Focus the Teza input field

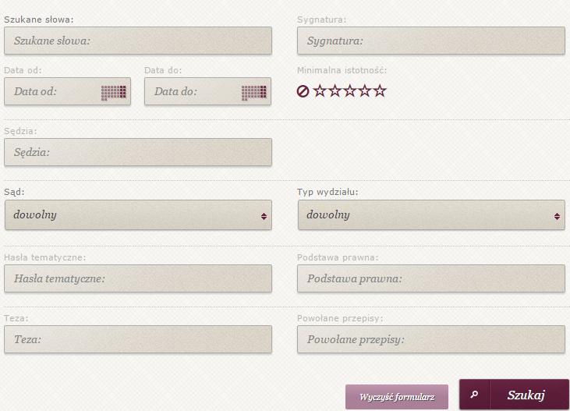138,339
